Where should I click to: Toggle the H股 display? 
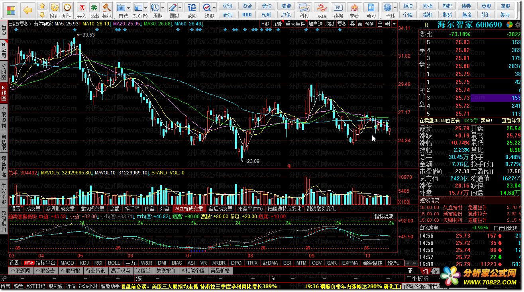[265, 24]
